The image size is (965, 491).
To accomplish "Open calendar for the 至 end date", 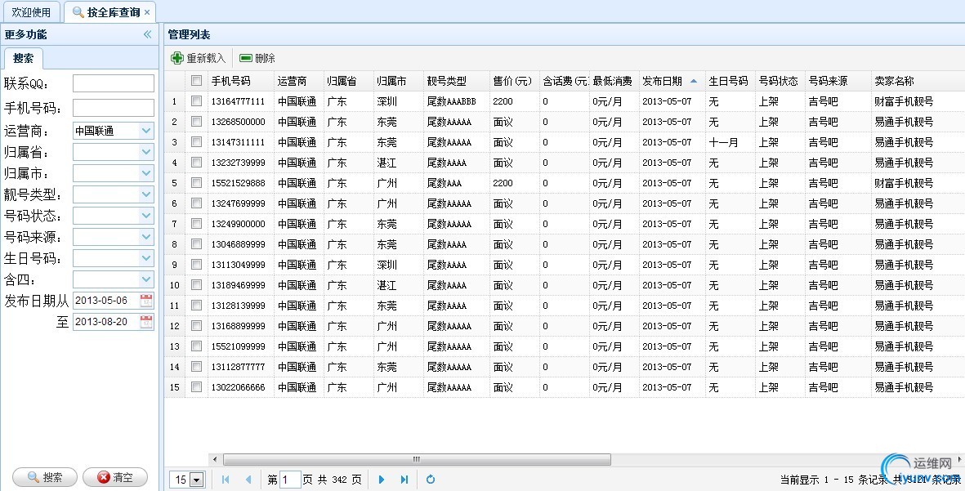I will click(x=146, y=322).
